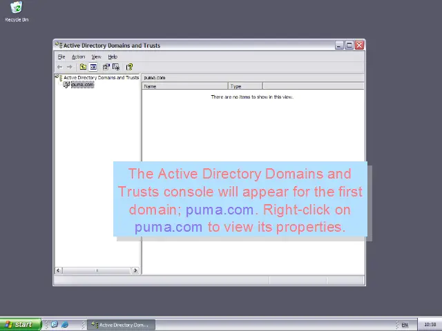Image resolution: width=442 pixels, height=331 pixels.
Task: Click the system clock showing 10:58
Action: (x=430, y=325)
